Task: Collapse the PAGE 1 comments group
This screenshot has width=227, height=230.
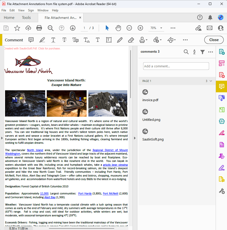Action: [211, 81]
